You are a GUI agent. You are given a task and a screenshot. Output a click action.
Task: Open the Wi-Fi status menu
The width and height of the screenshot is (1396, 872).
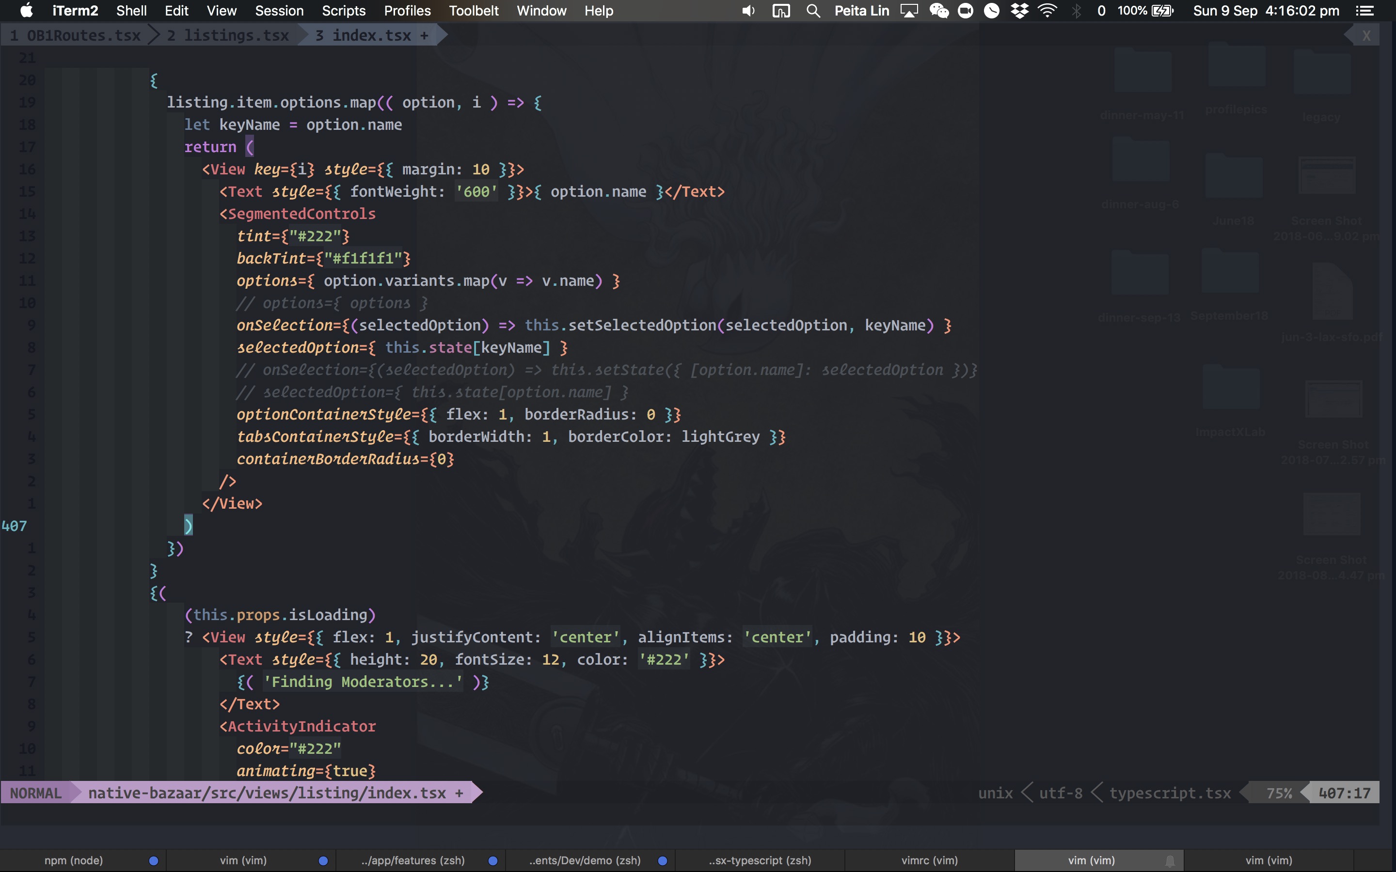tap(1047, 11)
